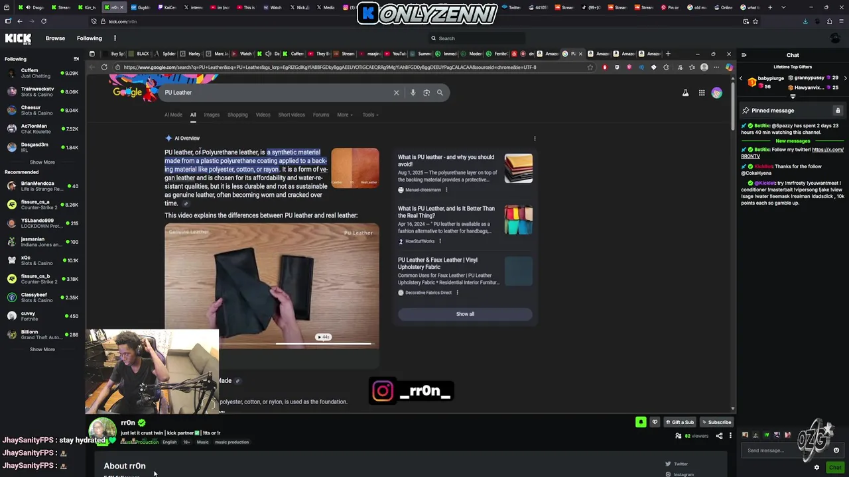The width and height of the screenshot is (849, 477).
Task: Open Cuffem channel in sidebar
Action: pos(41,73)
